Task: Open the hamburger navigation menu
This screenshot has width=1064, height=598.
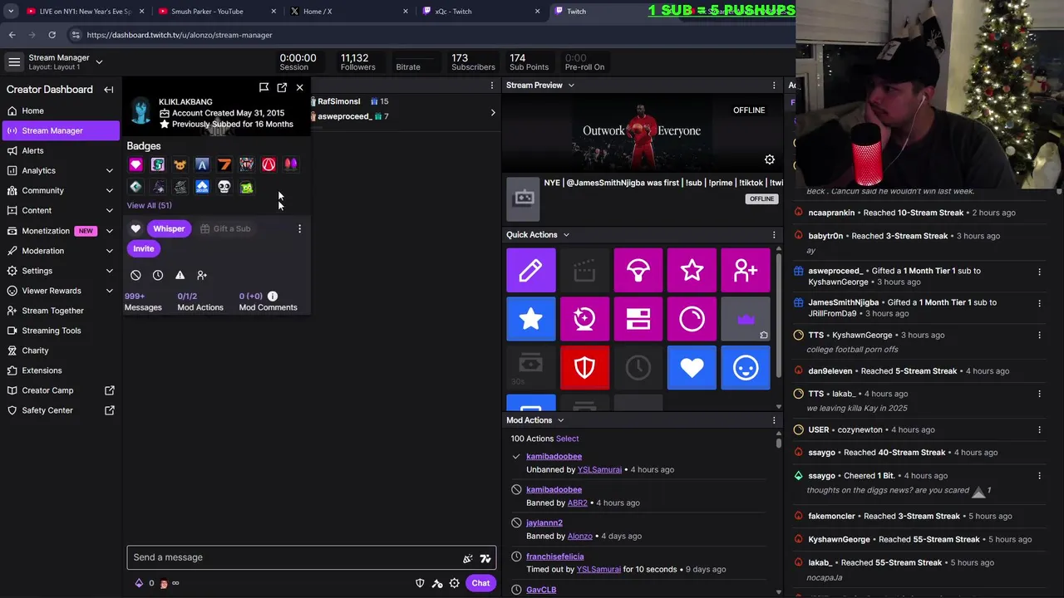Action: tap(14, 62)
